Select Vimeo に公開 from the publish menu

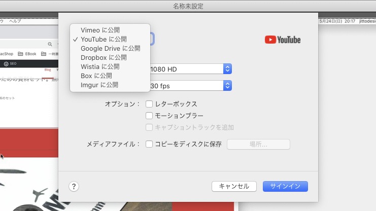pos(110,30)
